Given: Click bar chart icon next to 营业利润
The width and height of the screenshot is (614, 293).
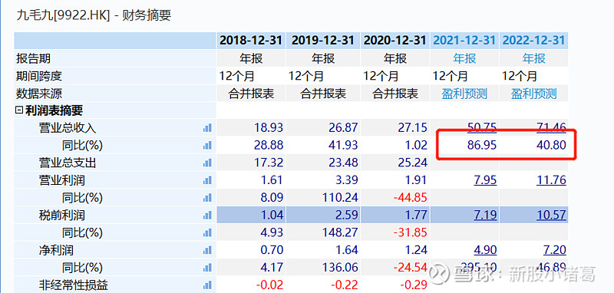Looking at the screenshot, I should [x=207, y=180].
